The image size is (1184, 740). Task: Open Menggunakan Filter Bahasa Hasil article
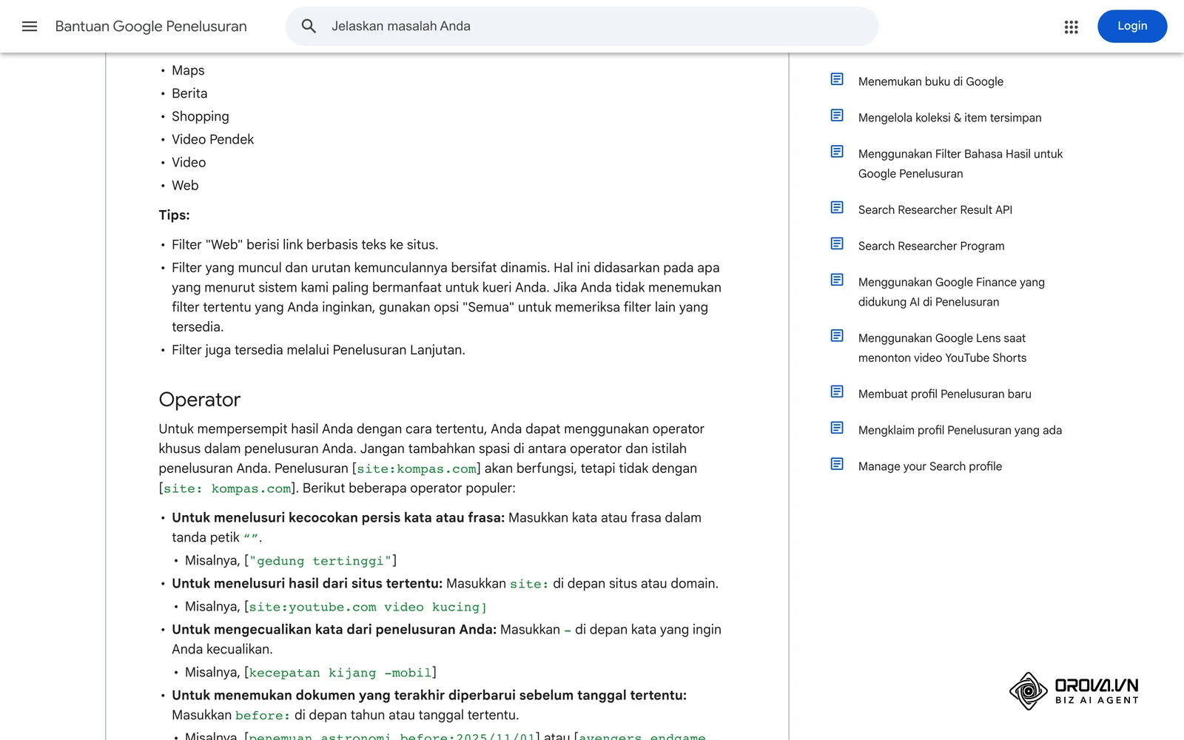[961, 164]
